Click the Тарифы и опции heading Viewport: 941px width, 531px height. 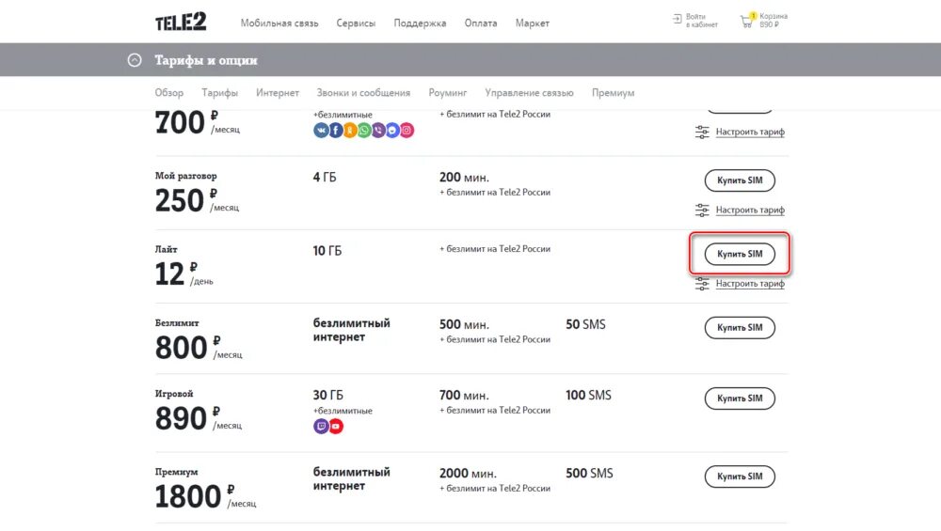pos(206,60)
